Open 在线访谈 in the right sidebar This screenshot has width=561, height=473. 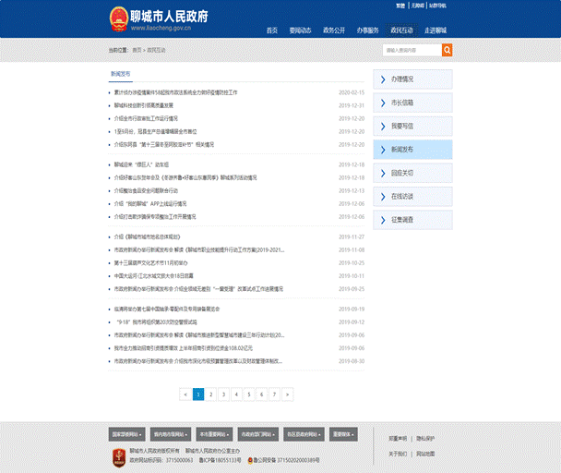click(x=412, y=197)
